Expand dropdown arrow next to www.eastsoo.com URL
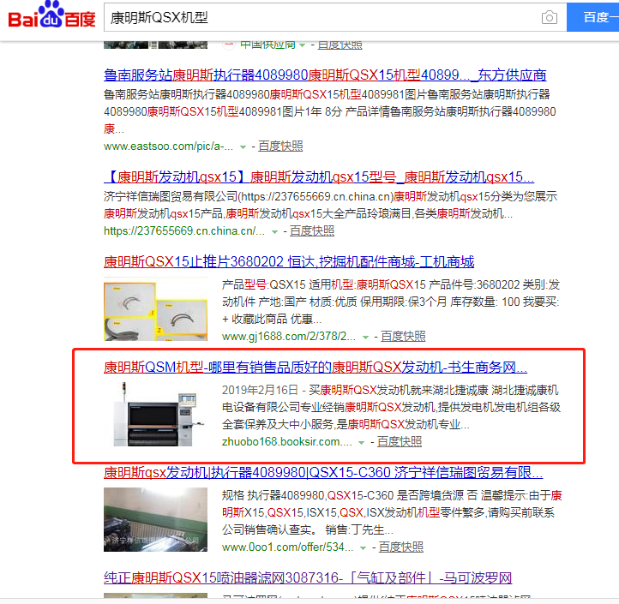The width and height of the screenshot is (619, 604). [x=243, y=147]
